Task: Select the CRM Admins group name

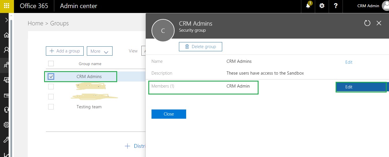Action: [x=89, y=77]
